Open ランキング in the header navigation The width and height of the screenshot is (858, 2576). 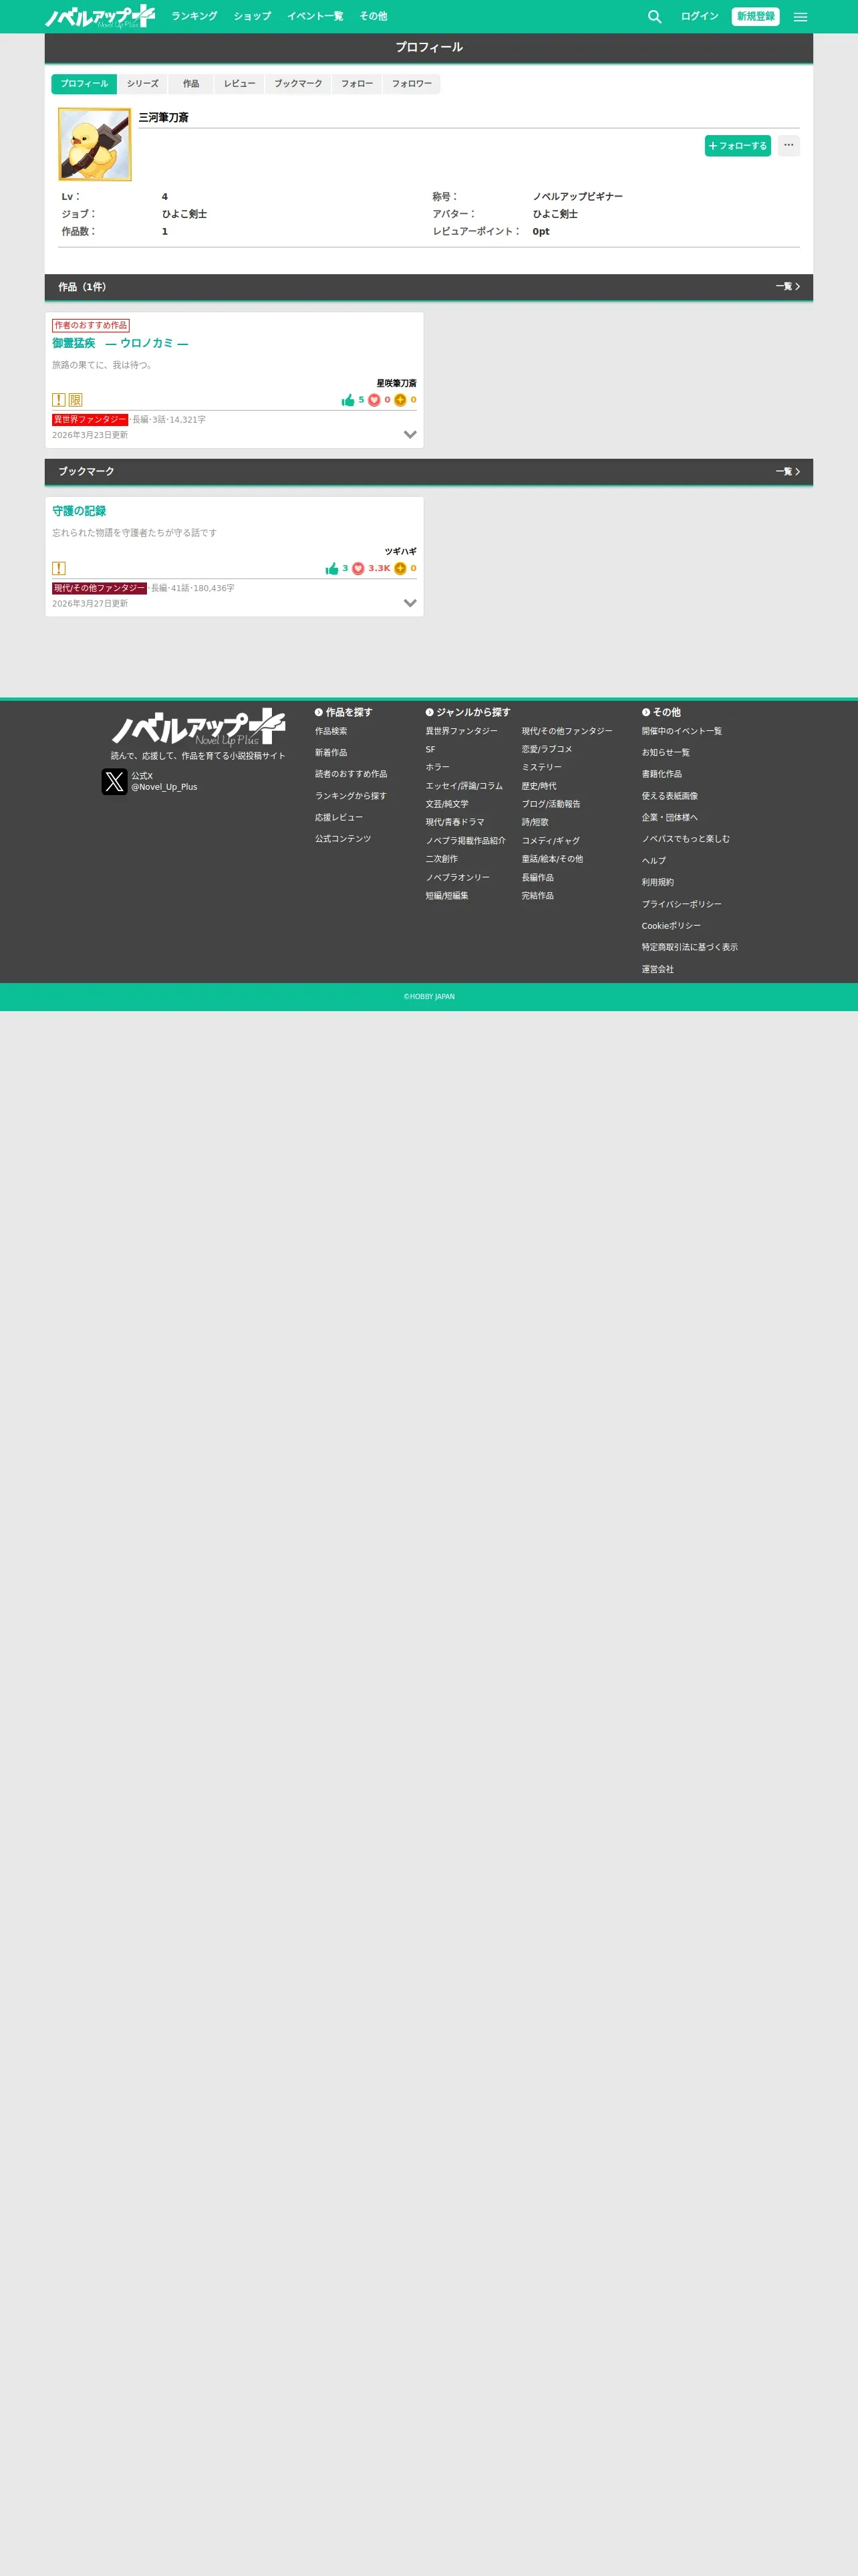pos(194,16)
